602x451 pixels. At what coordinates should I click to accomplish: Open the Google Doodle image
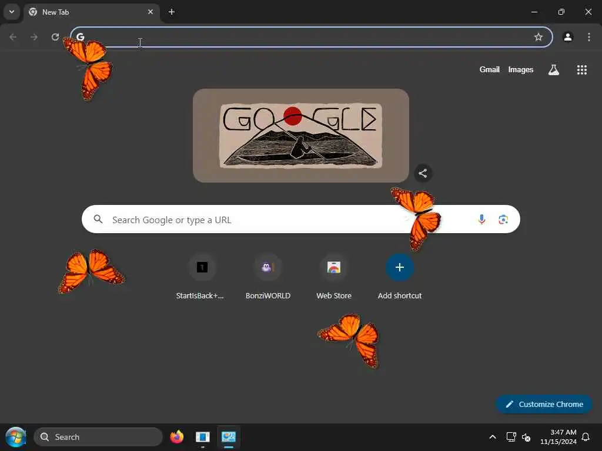pos(300,136)
